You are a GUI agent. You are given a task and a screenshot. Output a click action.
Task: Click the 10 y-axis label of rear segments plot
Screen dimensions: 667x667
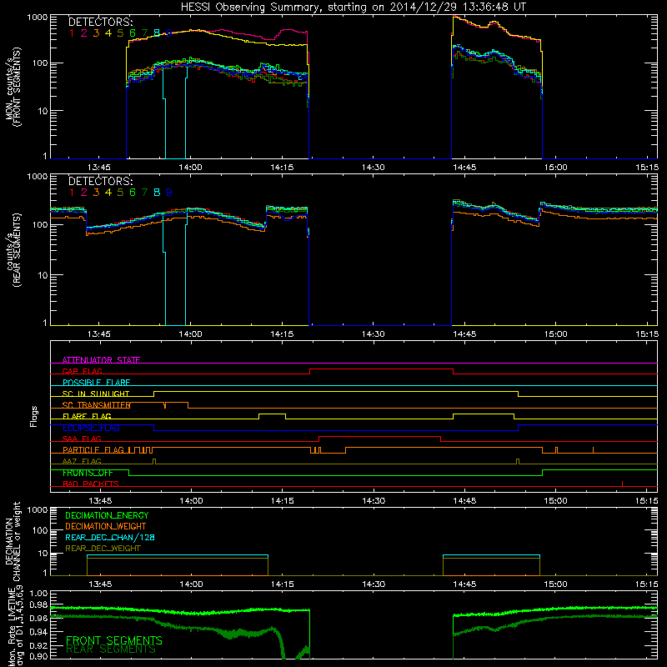click(x=43, y=275)
